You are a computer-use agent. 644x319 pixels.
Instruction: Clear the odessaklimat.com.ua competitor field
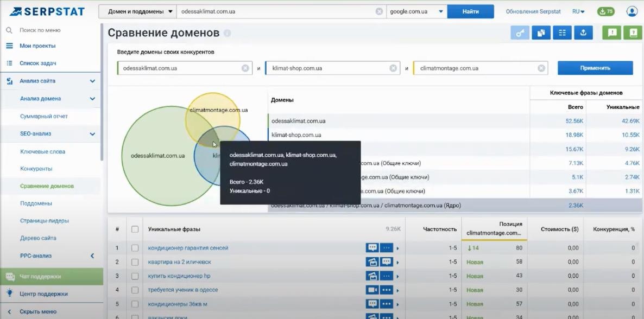point(245,68)
